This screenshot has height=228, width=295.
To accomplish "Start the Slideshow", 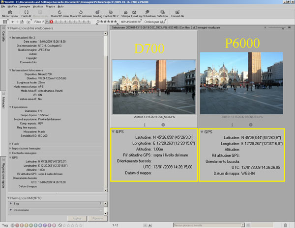I will coord(162,14).
